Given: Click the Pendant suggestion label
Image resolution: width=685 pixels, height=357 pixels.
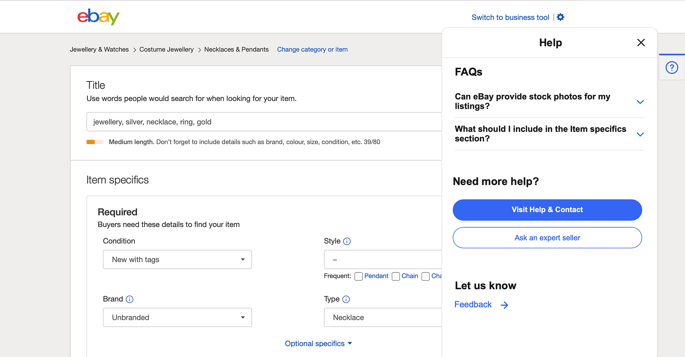Looking at the screenshot, I should click(x=376, y=276).
